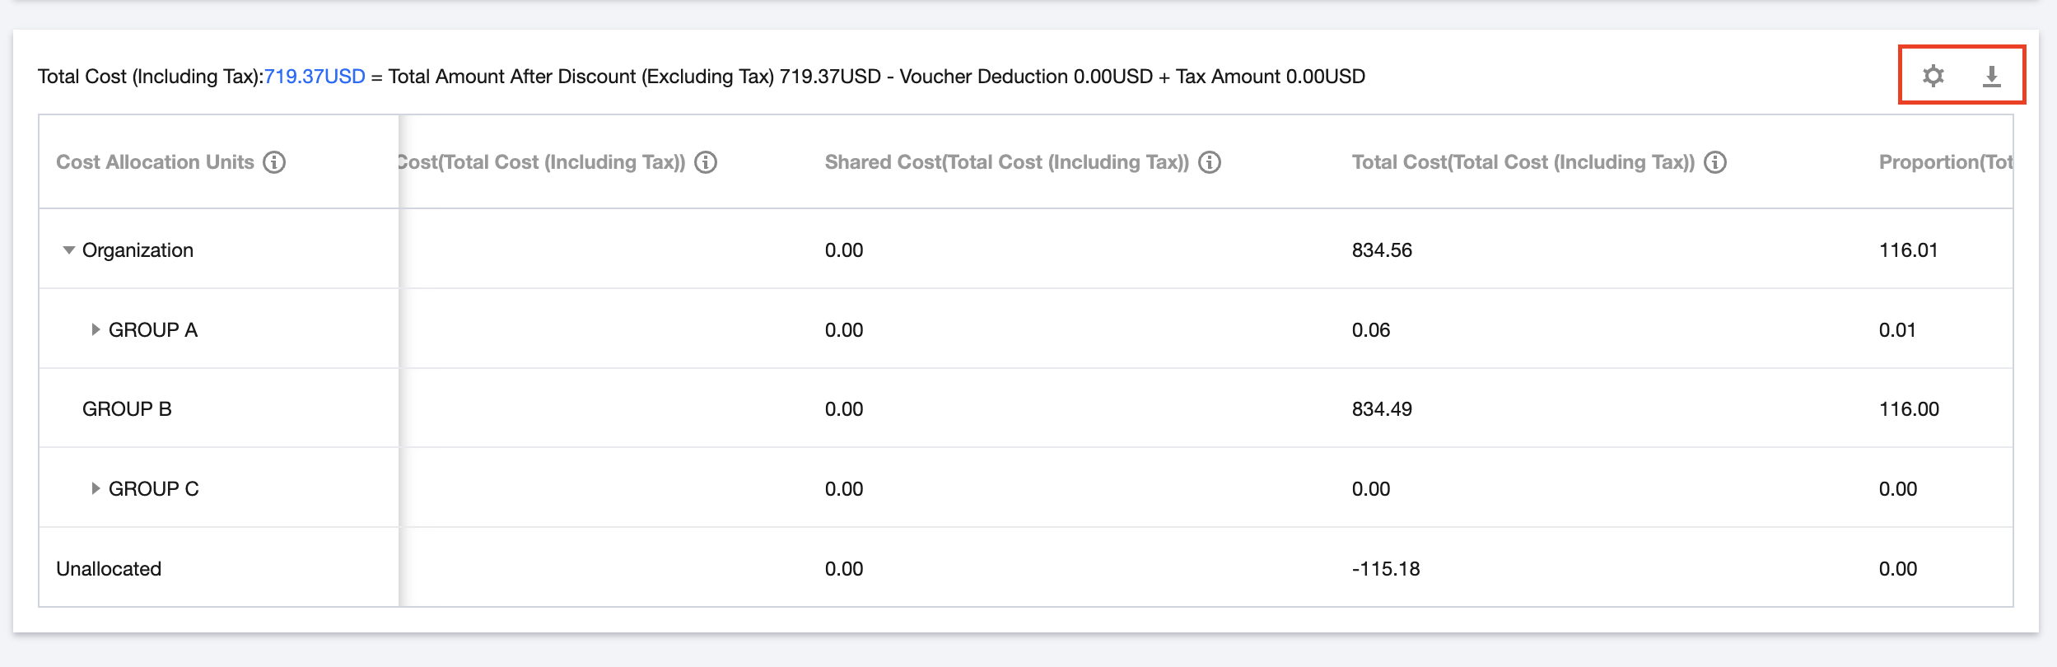Click the info icon next to the truncated Cost(Total Cost) header

[706, 162]
